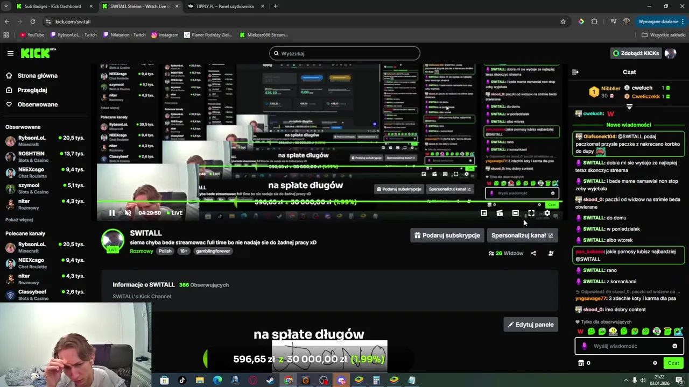Click the add-user icon beside share
Viewport: 689px width, 387px height.
pos(551,253)
